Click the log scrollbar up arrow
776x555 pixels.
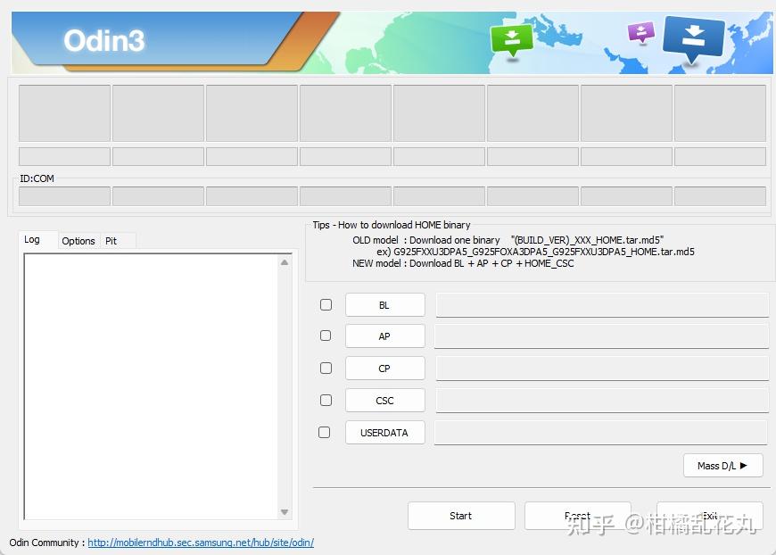point(285,262)
